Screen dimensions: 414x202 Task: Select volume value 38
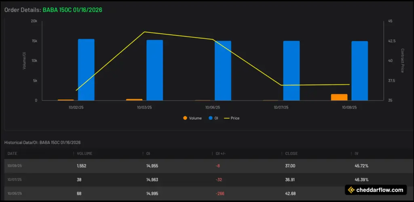[79, 180]
